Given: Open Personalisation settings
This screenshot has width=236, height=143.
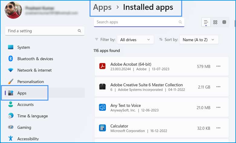Looking at the screenshot, I should (45, 82).
